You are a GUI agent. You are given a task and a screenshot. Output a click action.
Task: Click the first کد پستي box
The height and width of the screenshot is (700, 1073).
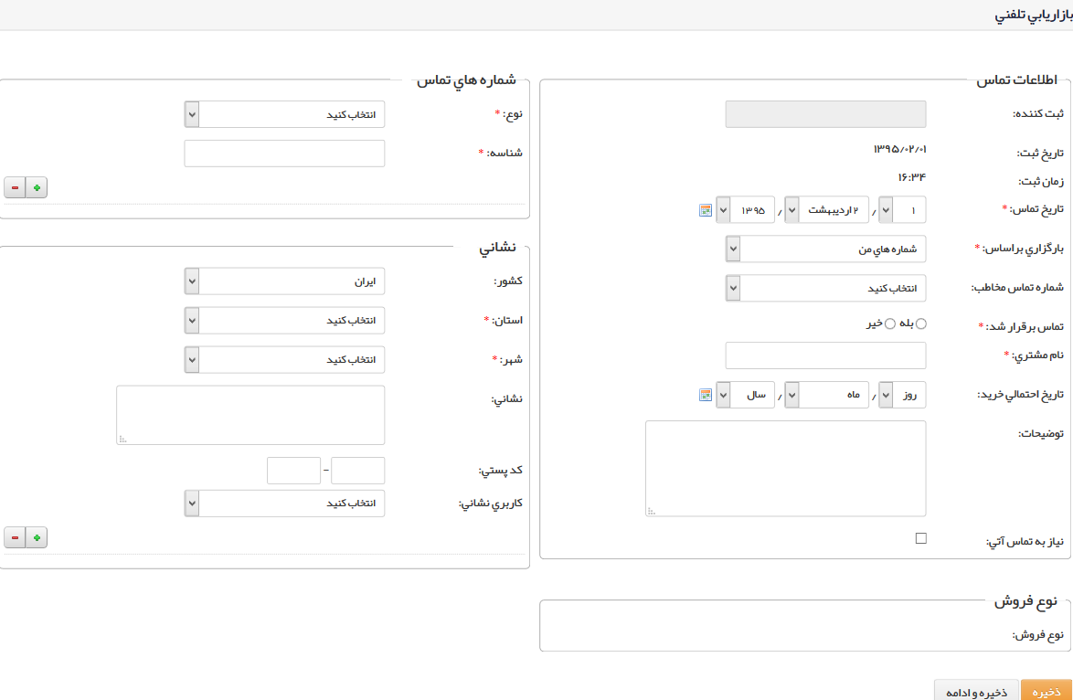(358, 471)
